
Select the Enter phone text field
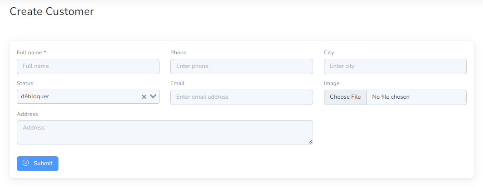tap(241, 67)
